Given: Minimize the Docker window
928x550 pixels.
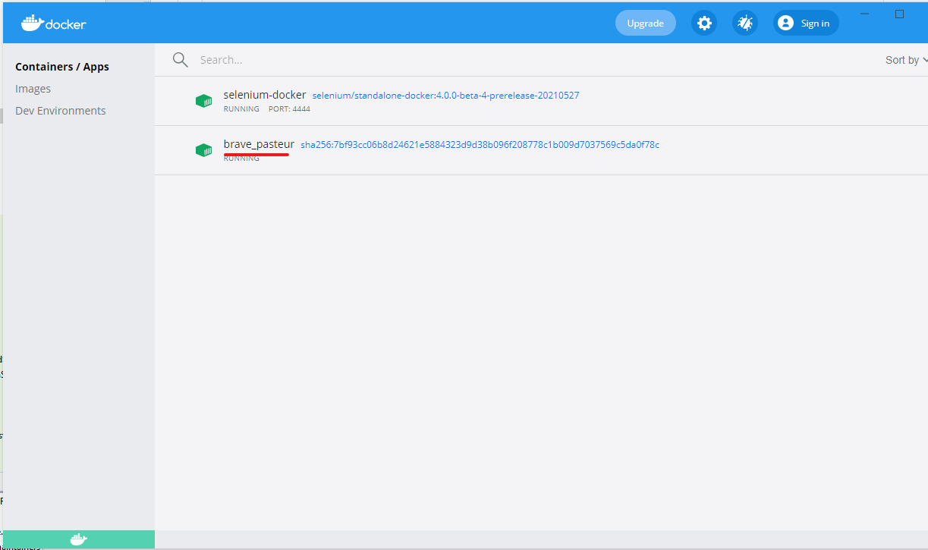Looking at the screenshot, I should [865, 14].
